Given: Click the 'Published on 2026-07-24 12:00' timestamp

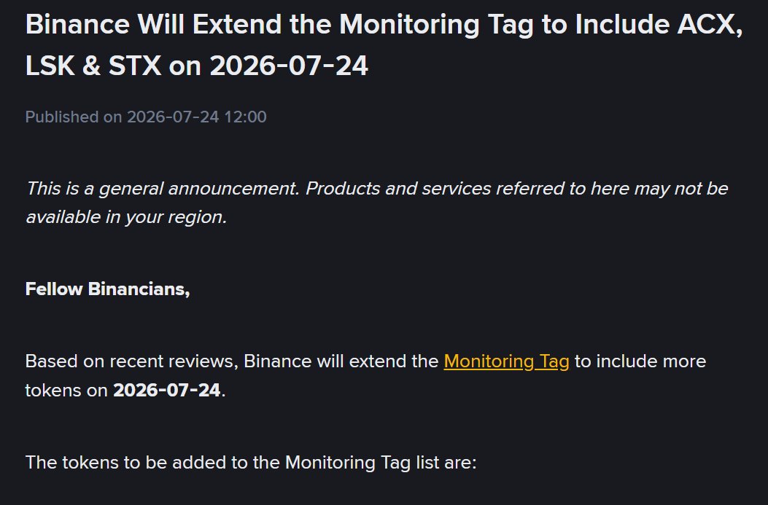Looking at the screenshot, I should (x=146, y=117).
